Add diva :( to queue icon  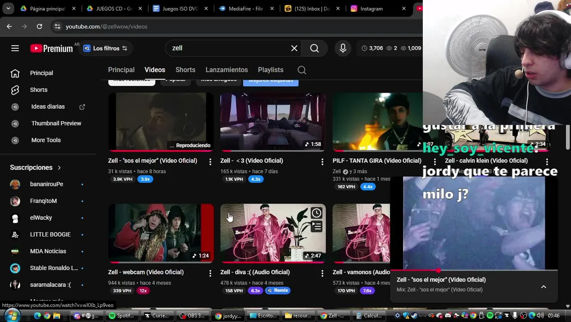[317, 227]
